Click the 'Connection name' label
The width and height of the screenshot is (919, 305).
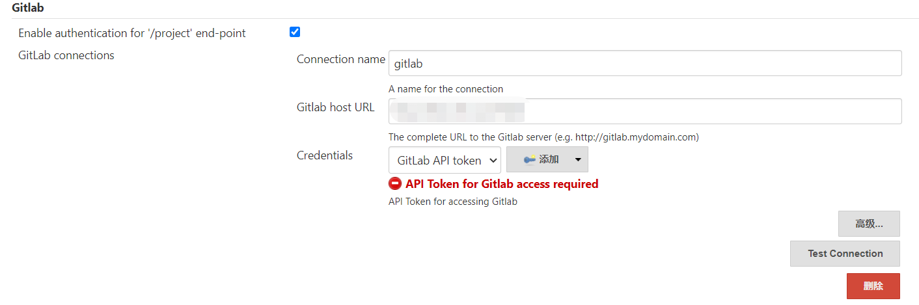pos(341,59)
